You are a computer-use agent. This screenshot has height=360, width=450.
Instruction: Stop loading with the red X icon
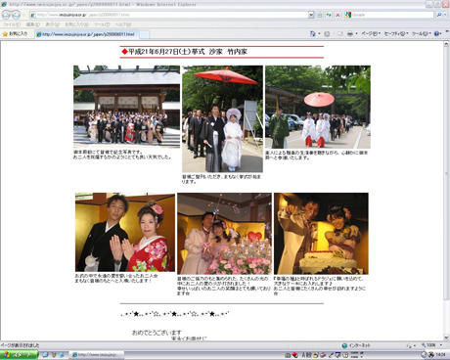pos(337,15)
